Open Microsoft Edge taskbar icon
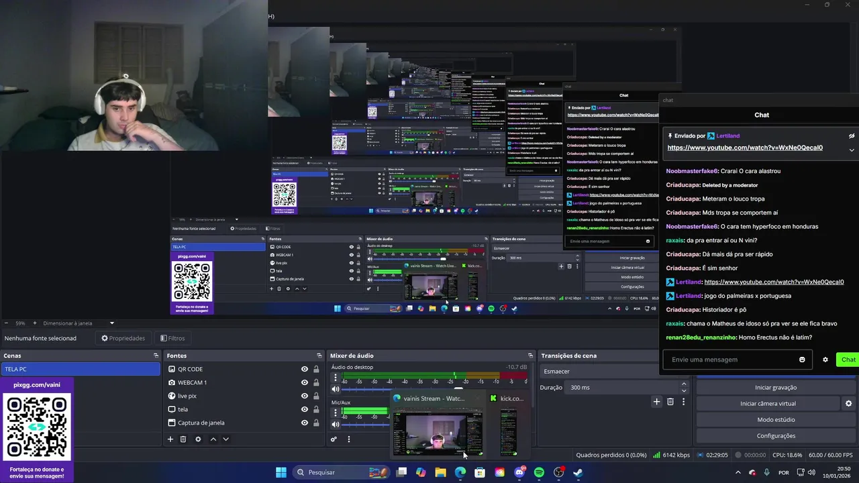The height and width of the screenshot is (483, 859). click(460, 472)
